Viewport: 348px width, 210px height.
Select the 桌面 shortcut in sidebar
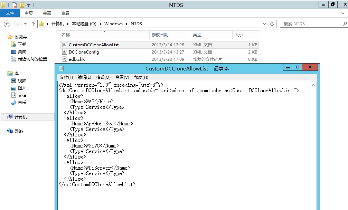(x=22, y=52)
